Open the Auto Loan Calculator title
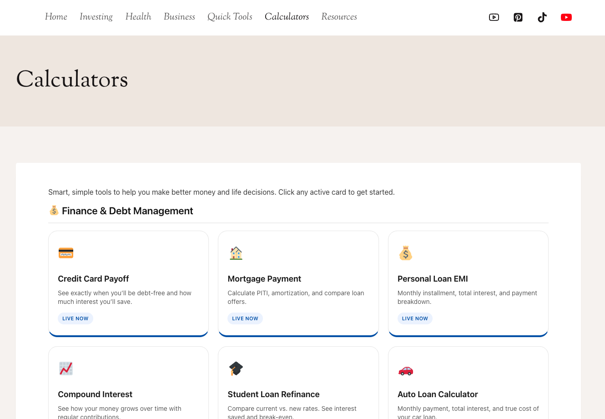The width and height of the screenshot is (605, 419). (438, 394)
